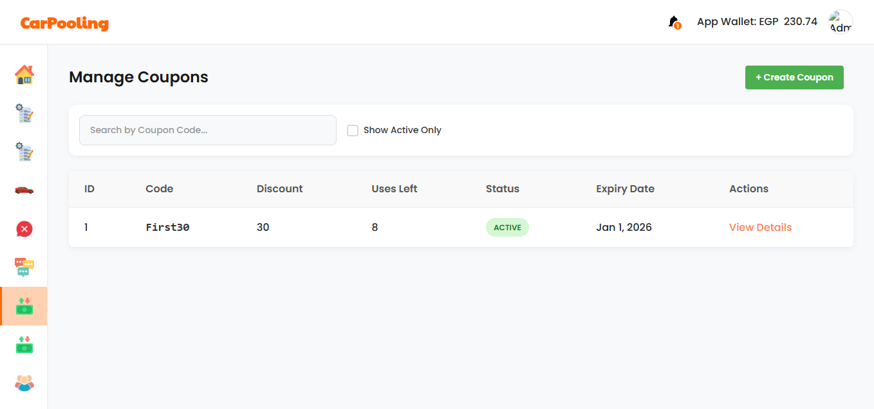The width and height of the screenshot is (874, 409).
Task: Click the App Wallet balance text
Action: (x=757, y=22)
